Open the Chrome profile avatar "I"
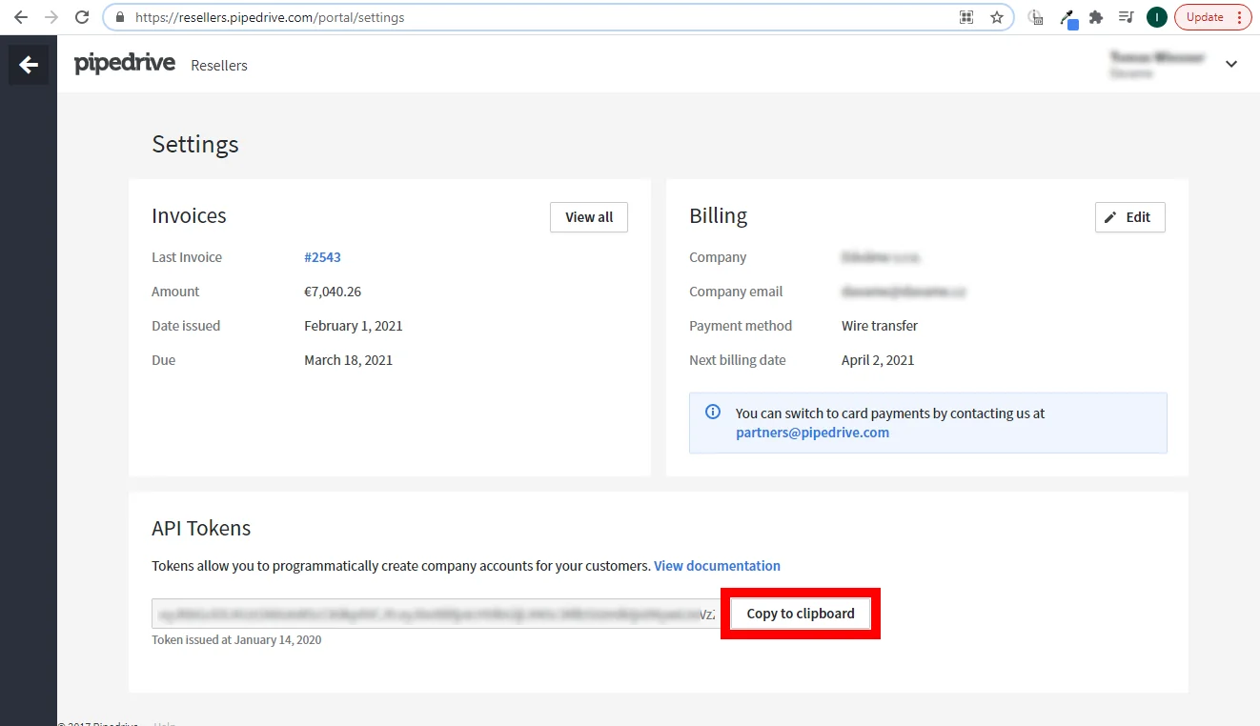Viewport: 1260px width, 726px height. pos(1157,17)
